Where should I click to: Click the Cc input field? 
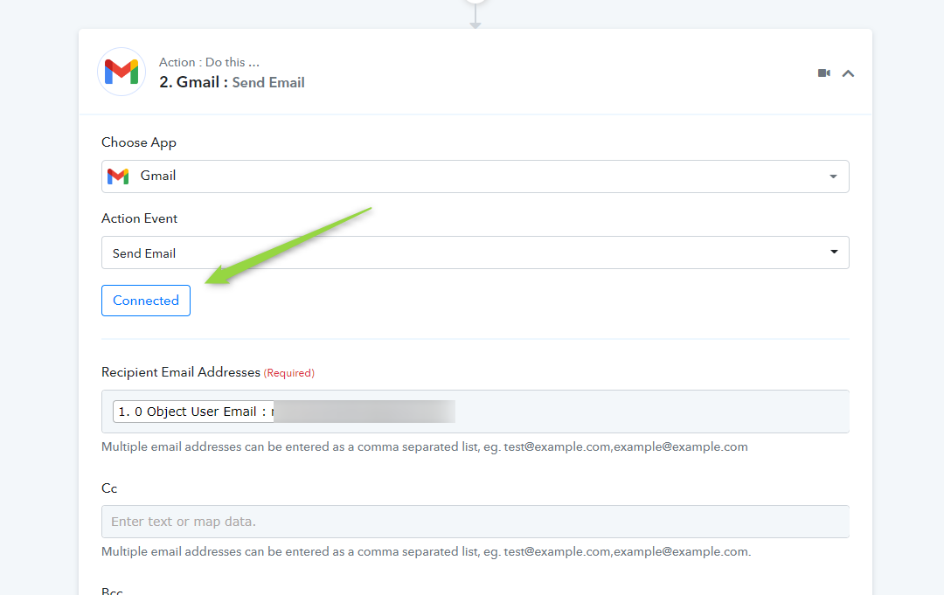click(x=475, y=522)
